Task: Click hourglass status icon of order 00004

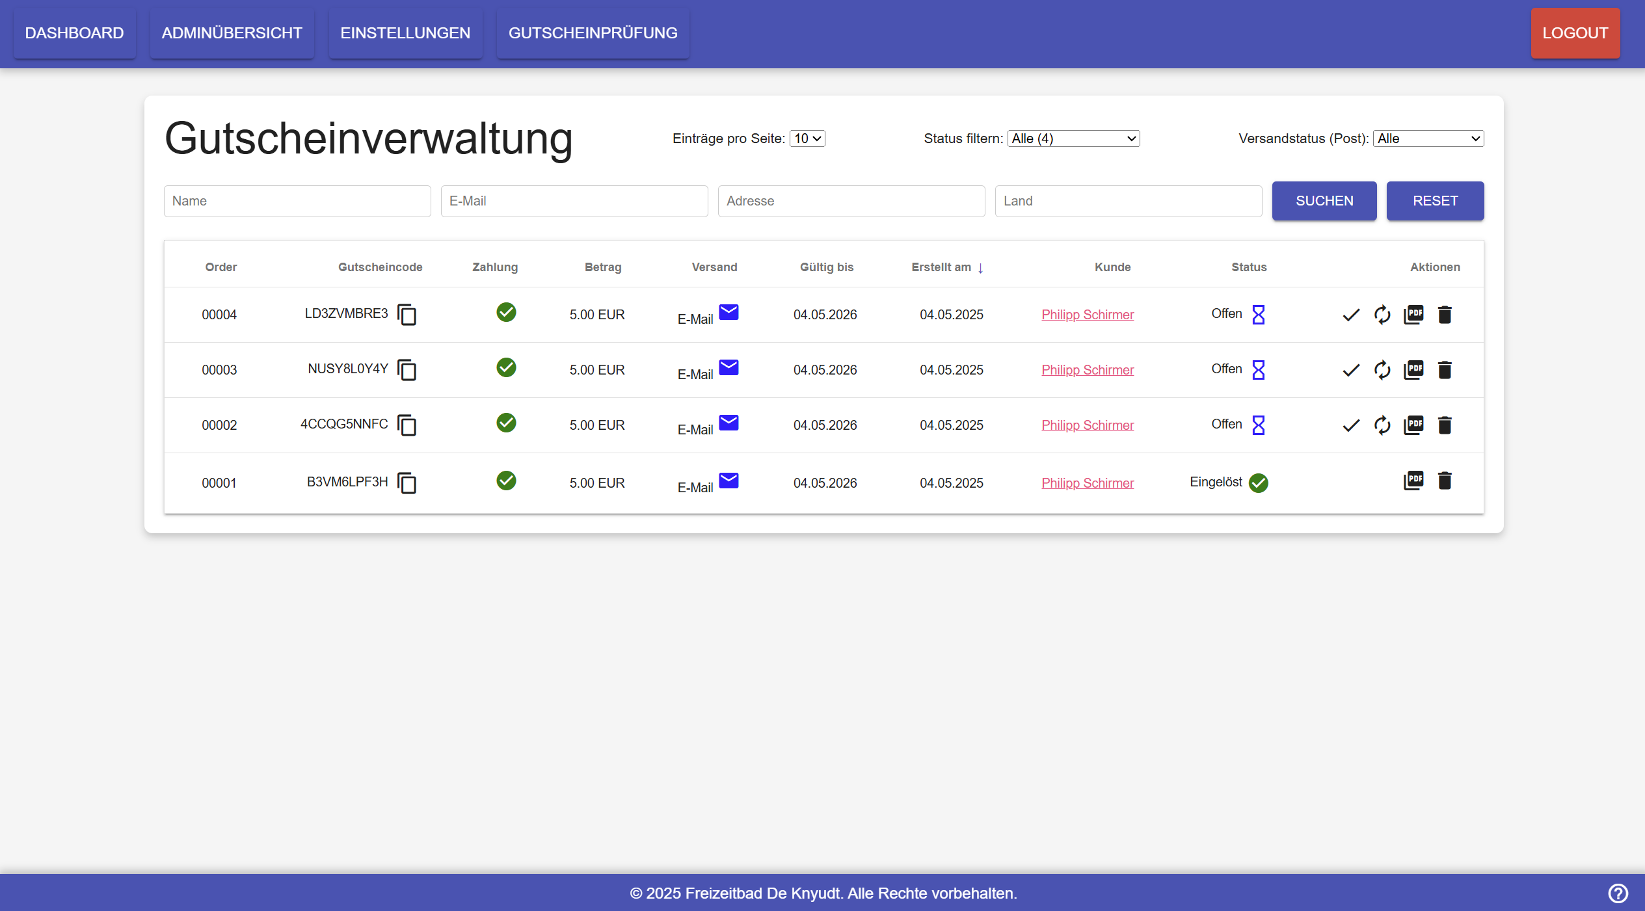Action: (x=1259, y=315)
